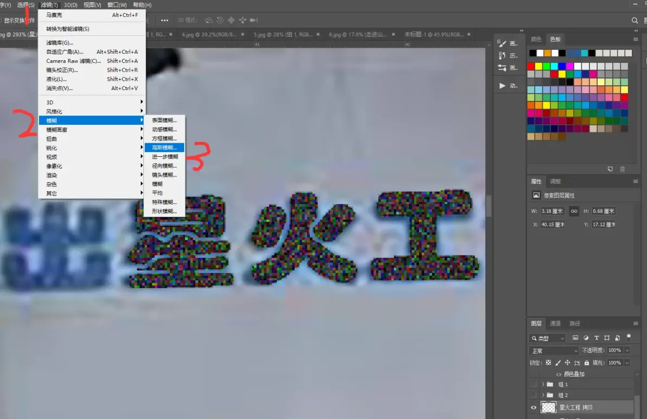Open the 滤镜(T) menu
This screenshot has height=419, width=647.
(49, 5)
